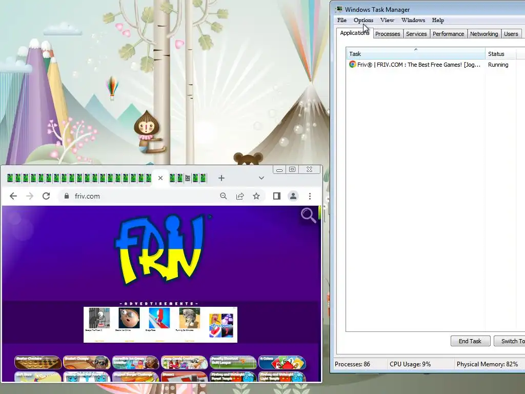This screenshot has width=525, height=394.
Task: Open Task Manager's Options menu
Action: point(364,20)
